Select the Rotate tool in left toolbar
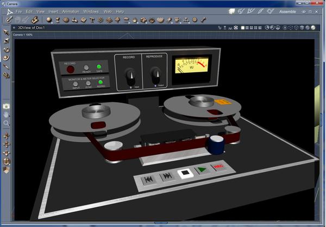 pyautogui.click(x=6, y=49)
